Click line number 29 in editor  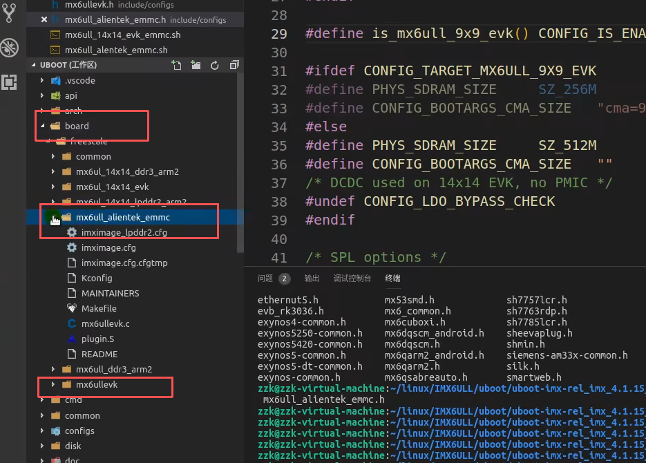(x=279, y=34)
